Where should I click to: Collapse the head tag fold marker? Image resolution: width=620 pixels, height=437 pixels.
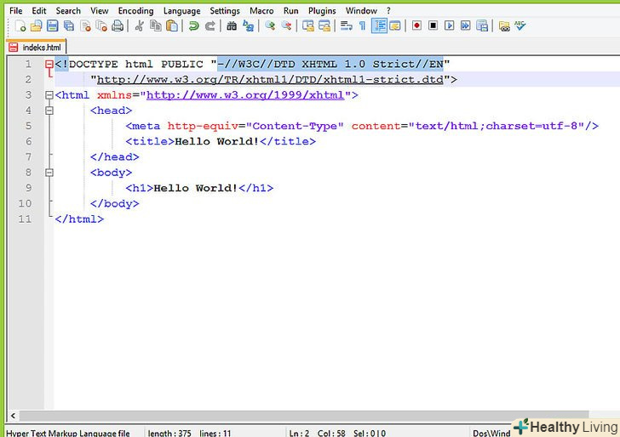click(x=49, y=111)
